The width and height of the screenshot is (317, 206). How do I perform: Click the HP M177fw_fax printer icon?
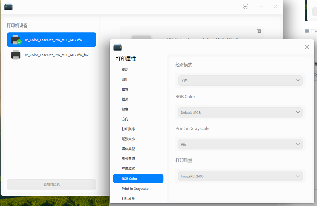pos(16,55)
